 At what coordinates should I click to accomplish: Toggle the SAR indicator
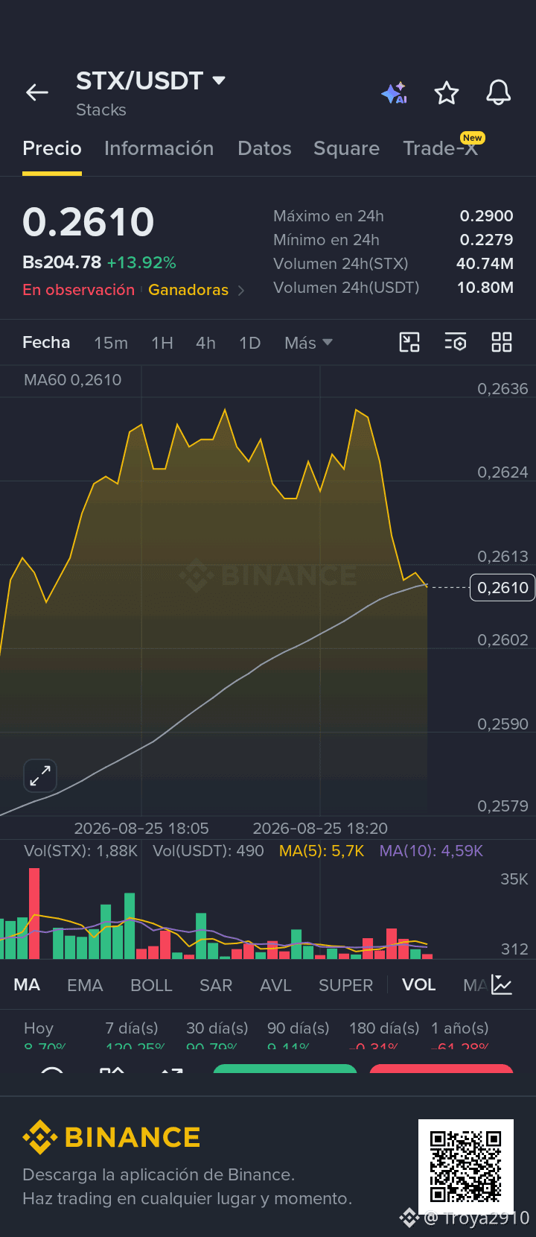tap(216, 985)
